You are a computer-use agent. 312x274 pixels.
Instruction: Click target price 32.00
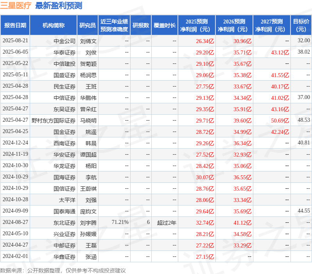pos(304,41)
